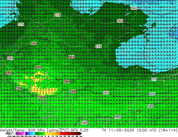Click the 568 height contour label

(x=120, y=21)
